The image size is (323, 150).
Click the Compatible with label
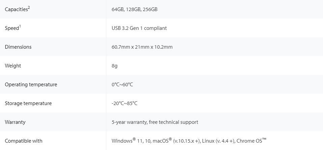coord(24,141)
